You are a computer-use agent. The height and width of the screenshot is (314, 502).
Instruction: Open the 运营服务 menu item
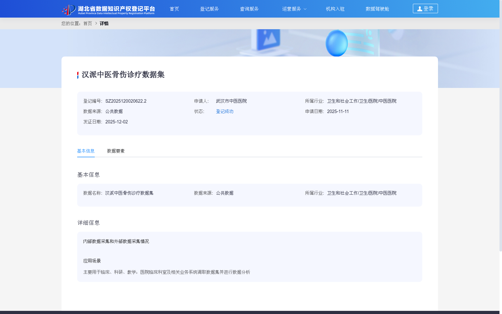click(291, 9)
